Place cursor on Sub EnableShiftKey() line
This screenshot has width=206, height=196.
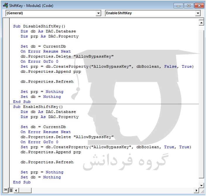pyautogui.click(x=38, y=107)
